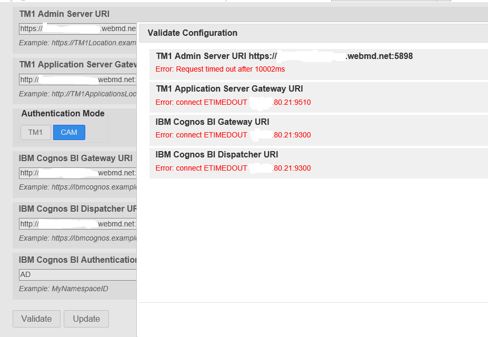Image resolution: width=488 pixels, height=337 pixels.
Task: Focus the Cognos BI Authentication namespace field
Action: 78,275
